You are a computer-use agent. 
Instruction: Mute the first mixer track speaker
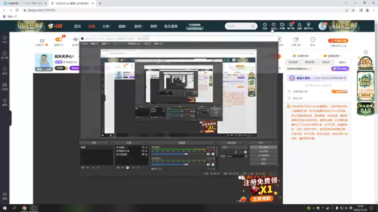pyautogui.click(x=208, y=154)
